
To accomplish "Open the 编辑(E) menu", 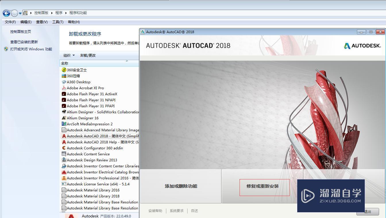I will pos(26,22).
